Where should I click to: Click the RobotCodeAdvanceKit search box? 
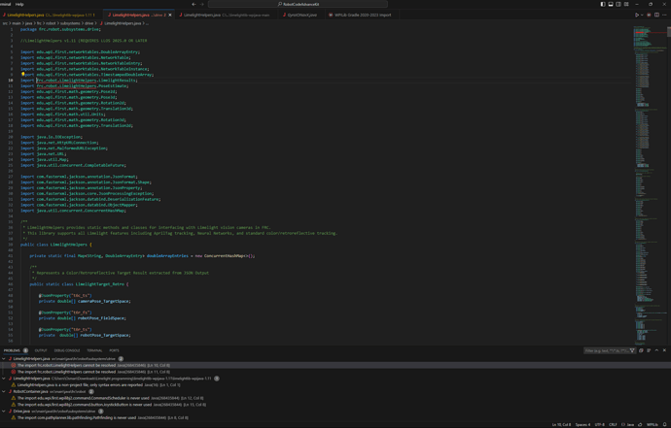(298, 4)
